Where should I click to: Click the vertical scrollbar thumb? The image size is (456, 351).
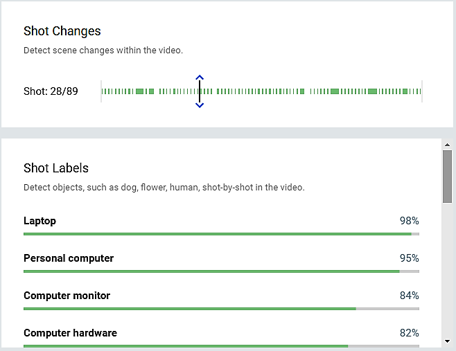click(x=448, y=176)
